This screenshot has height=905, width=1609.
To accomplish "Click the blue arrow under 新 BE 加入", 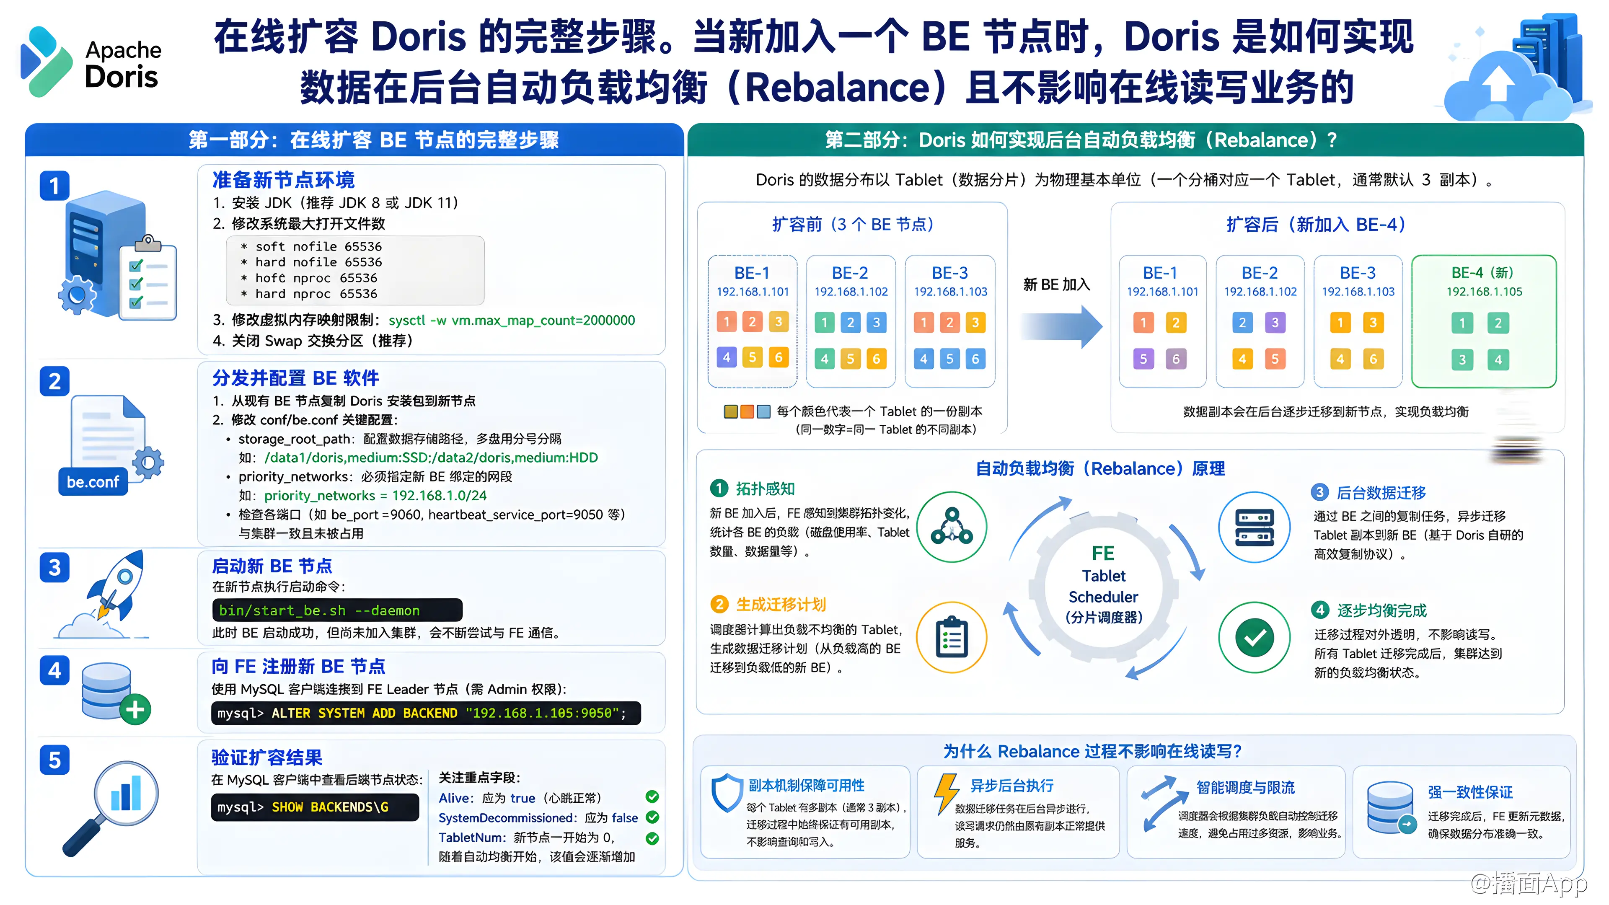I will pos(1061,326).
